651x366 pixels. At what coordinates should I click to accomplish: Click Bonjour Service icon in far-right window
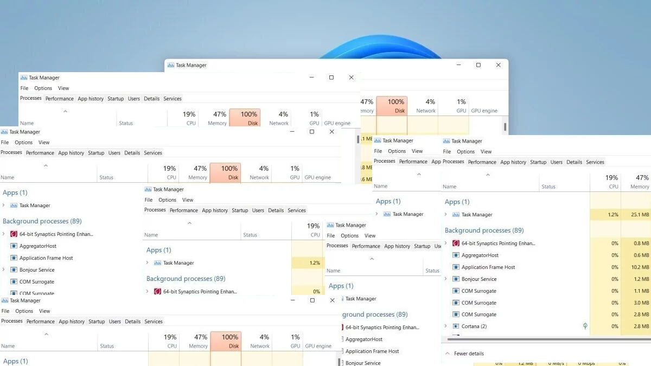(x=456, y=279)
